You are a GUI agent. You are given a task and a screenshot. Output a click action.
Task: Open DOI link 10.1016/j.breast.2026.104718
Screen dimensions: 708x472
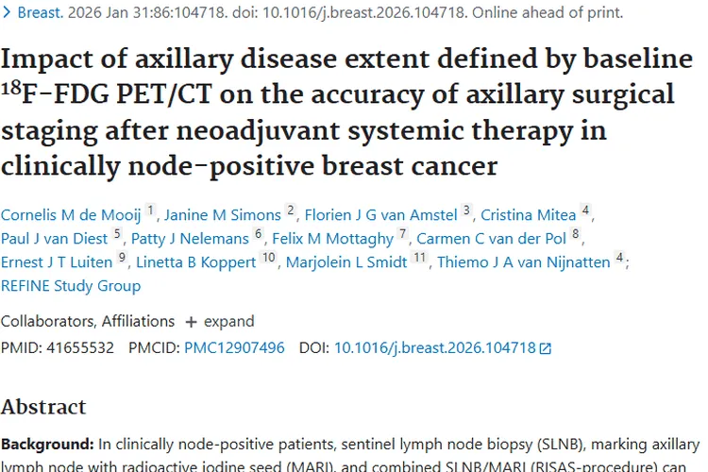(434, 347)
